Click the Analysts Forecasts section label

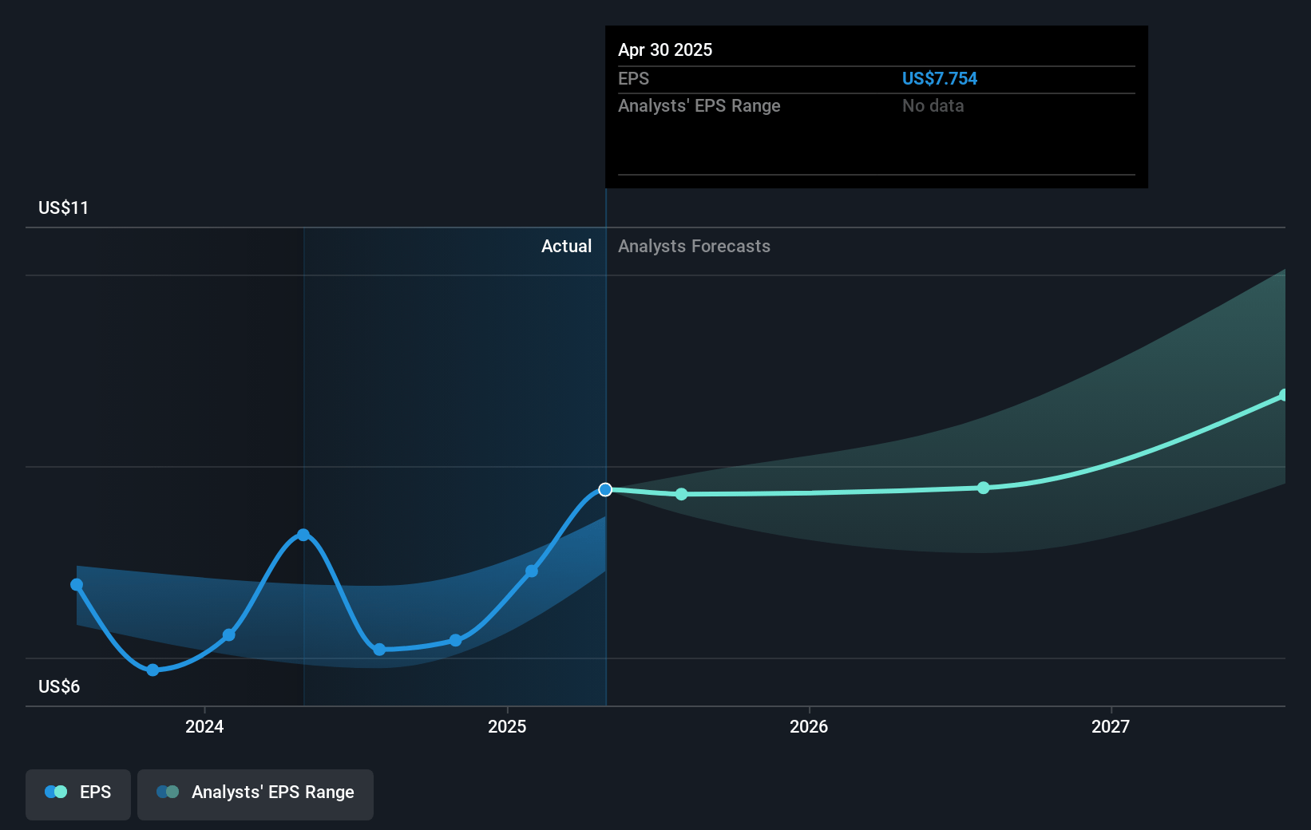pyautogui.click(x=694, y=246)
